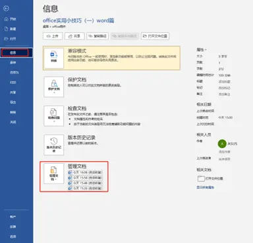Open the Export (导出) page
This screenshot has height=243, width=253.
[x=13, y=102]
